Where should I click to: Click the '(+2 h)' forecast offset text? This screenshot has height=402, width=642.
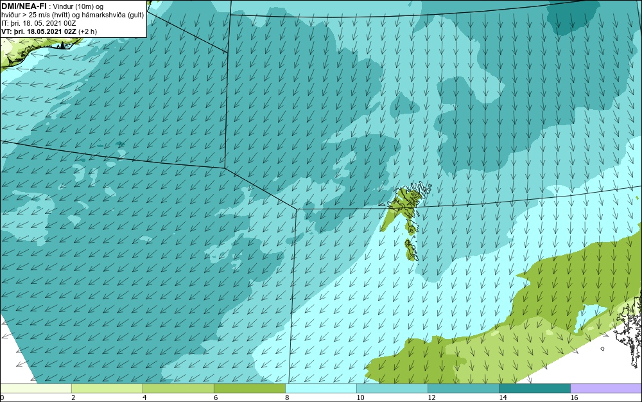tap(88, 31)
